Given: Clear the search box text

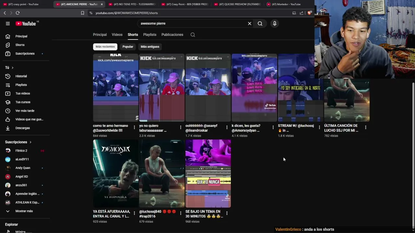Looking at the screenshot, I should click(x=250, y=24).
